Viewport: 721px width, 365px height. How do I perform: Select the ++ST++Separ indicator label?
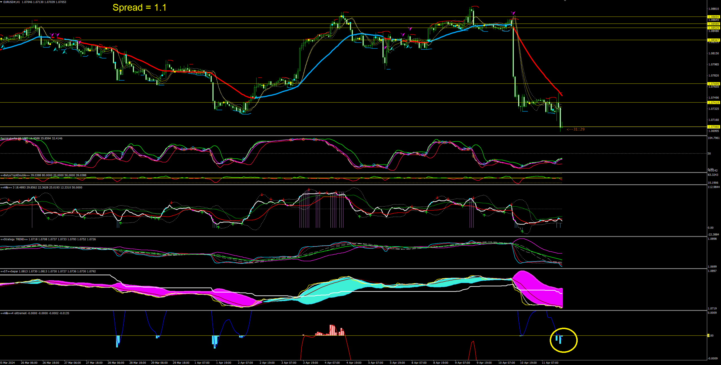coord(9,271)
